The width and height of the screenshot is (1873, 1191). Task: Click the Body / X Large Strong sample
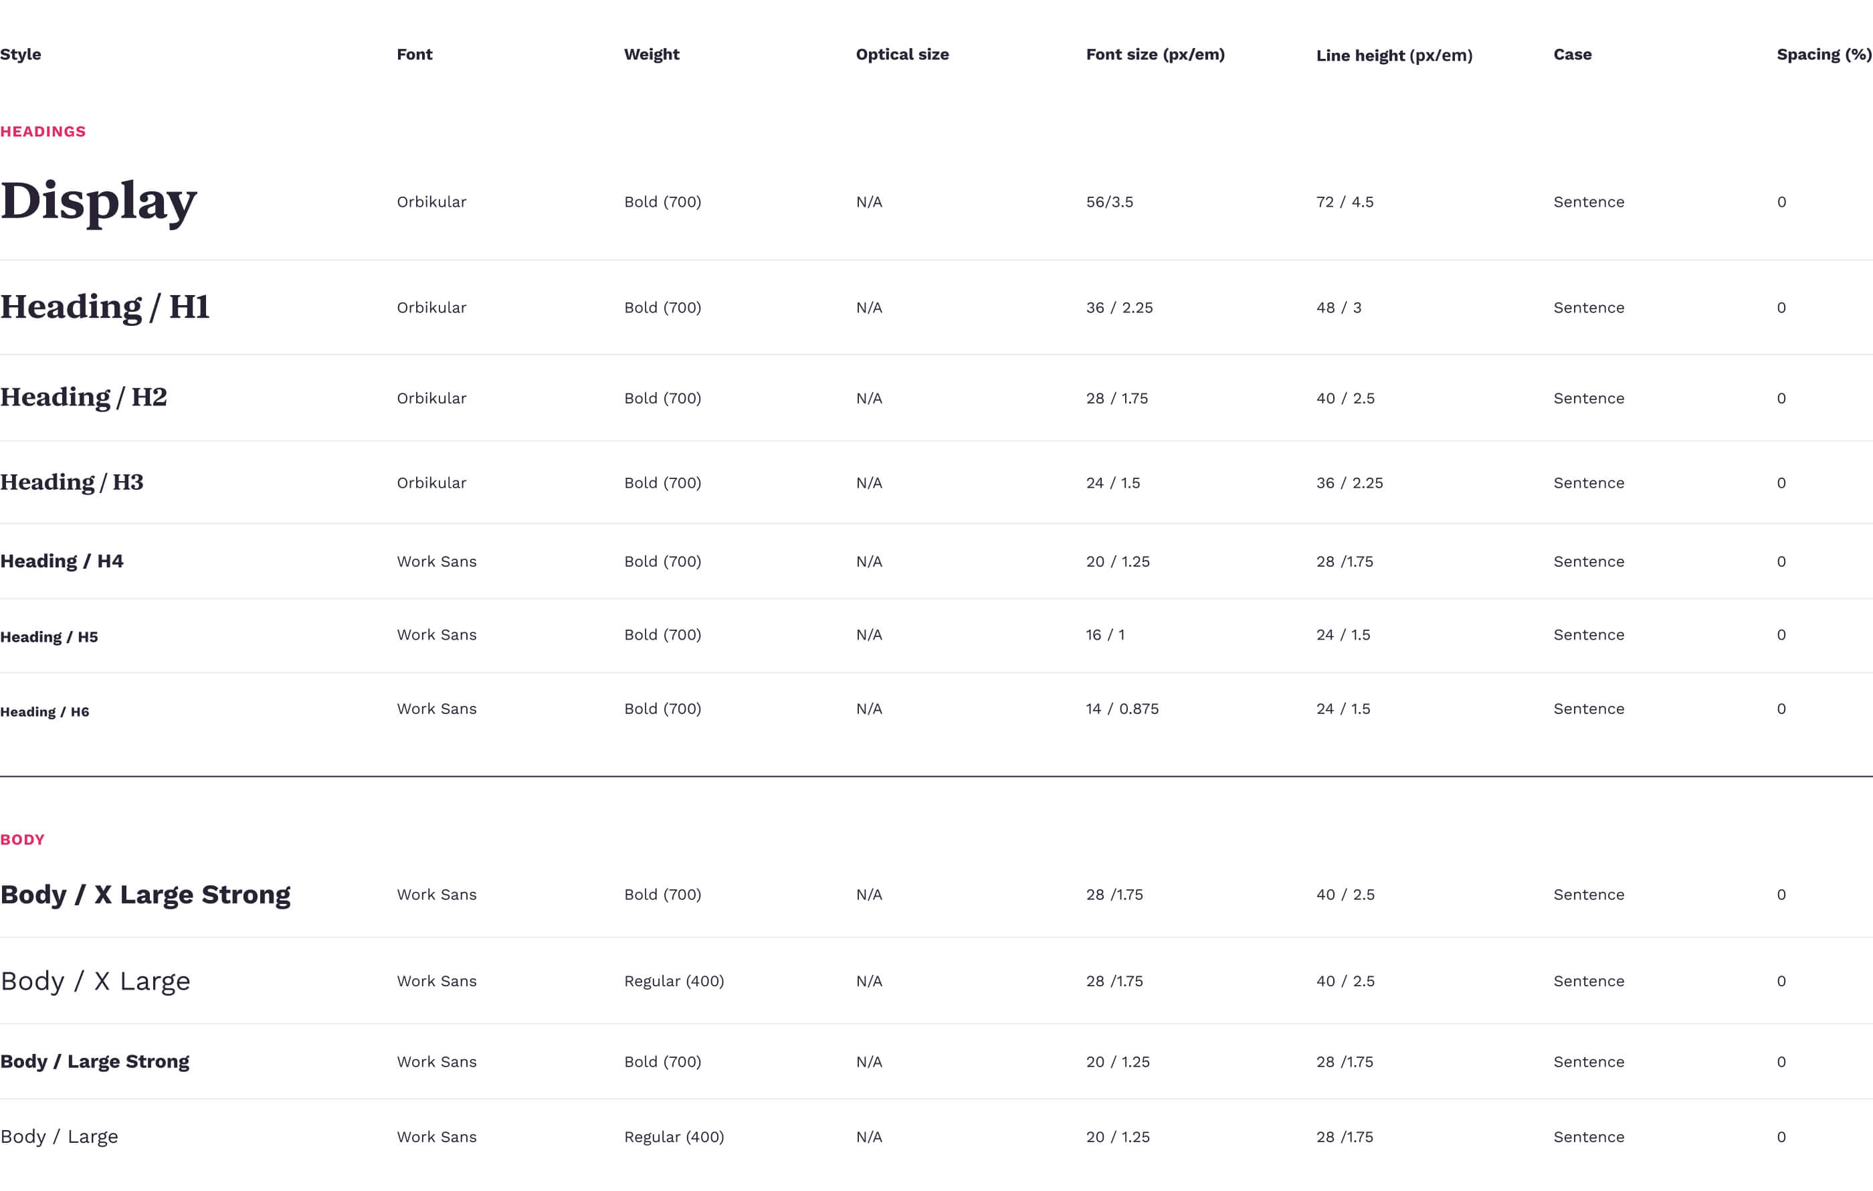click(145, 895)
